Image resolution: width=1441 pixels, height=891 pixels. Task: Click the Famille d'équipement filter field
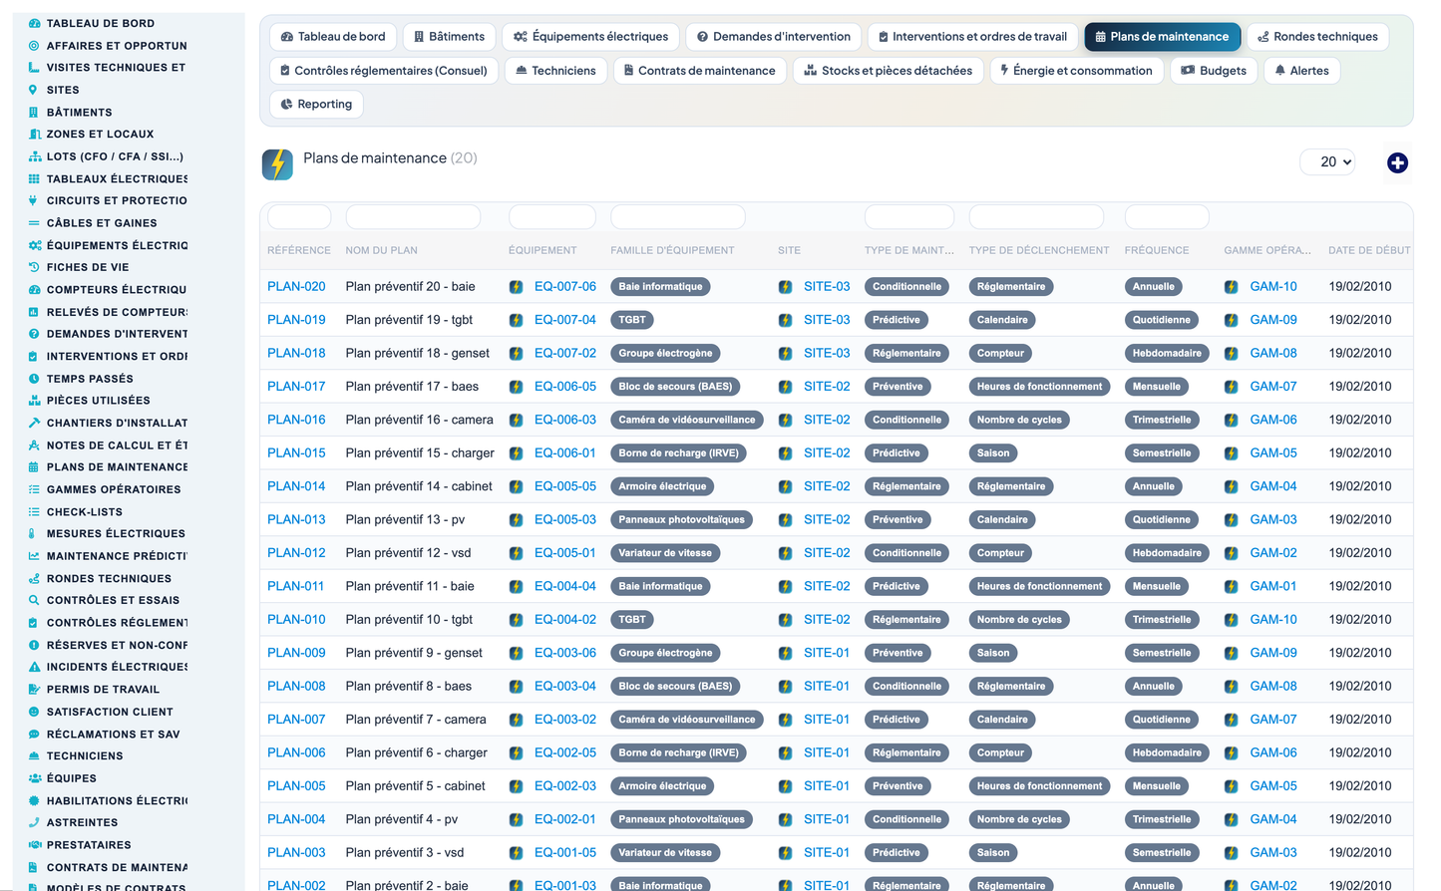[x=678, y=217]
